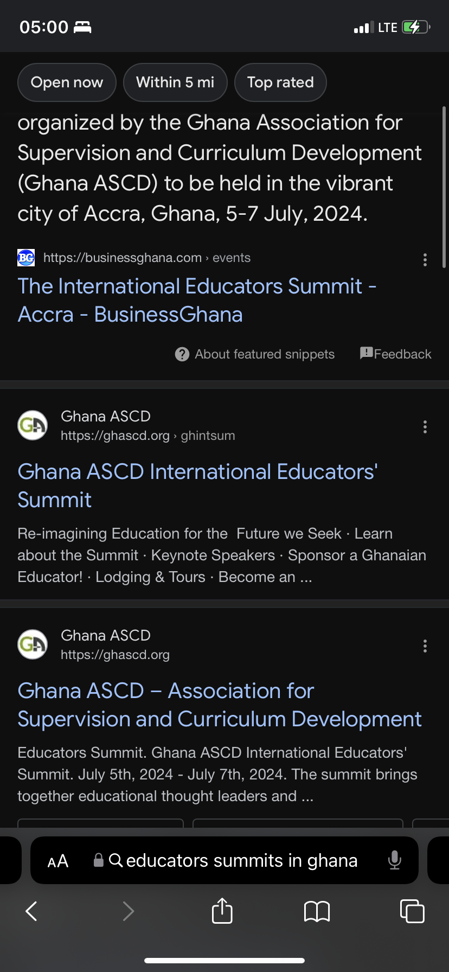449x972 pixels.
Task: Click the page scrollbar on right edge
Action: coord(444,187)
